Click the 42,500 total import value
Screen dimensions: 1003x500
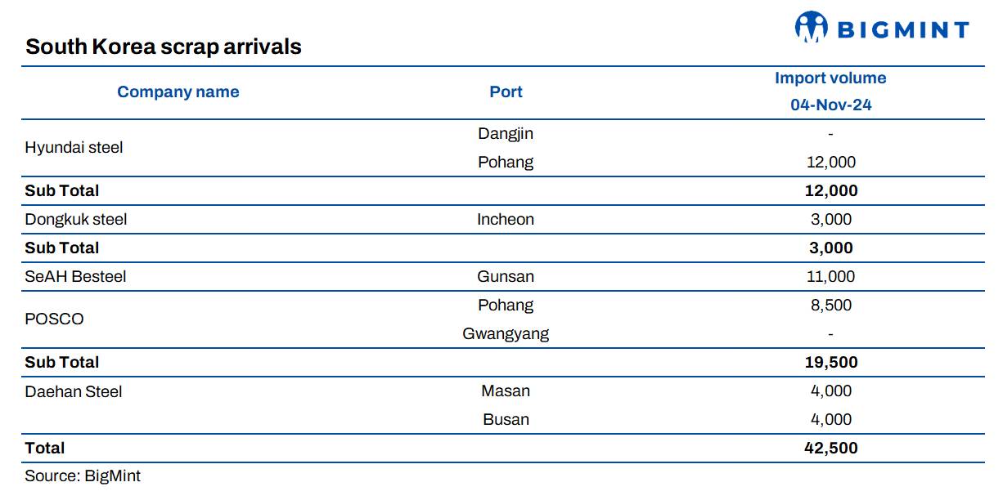click(830, 448)
